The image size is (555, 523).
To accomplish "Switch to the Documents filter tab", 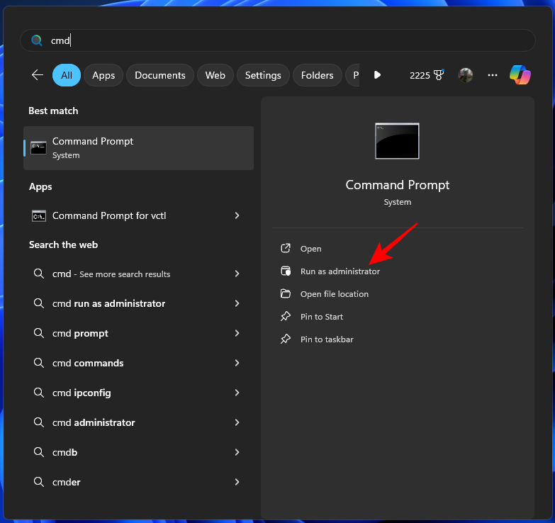I will click(x=160, y=75).
